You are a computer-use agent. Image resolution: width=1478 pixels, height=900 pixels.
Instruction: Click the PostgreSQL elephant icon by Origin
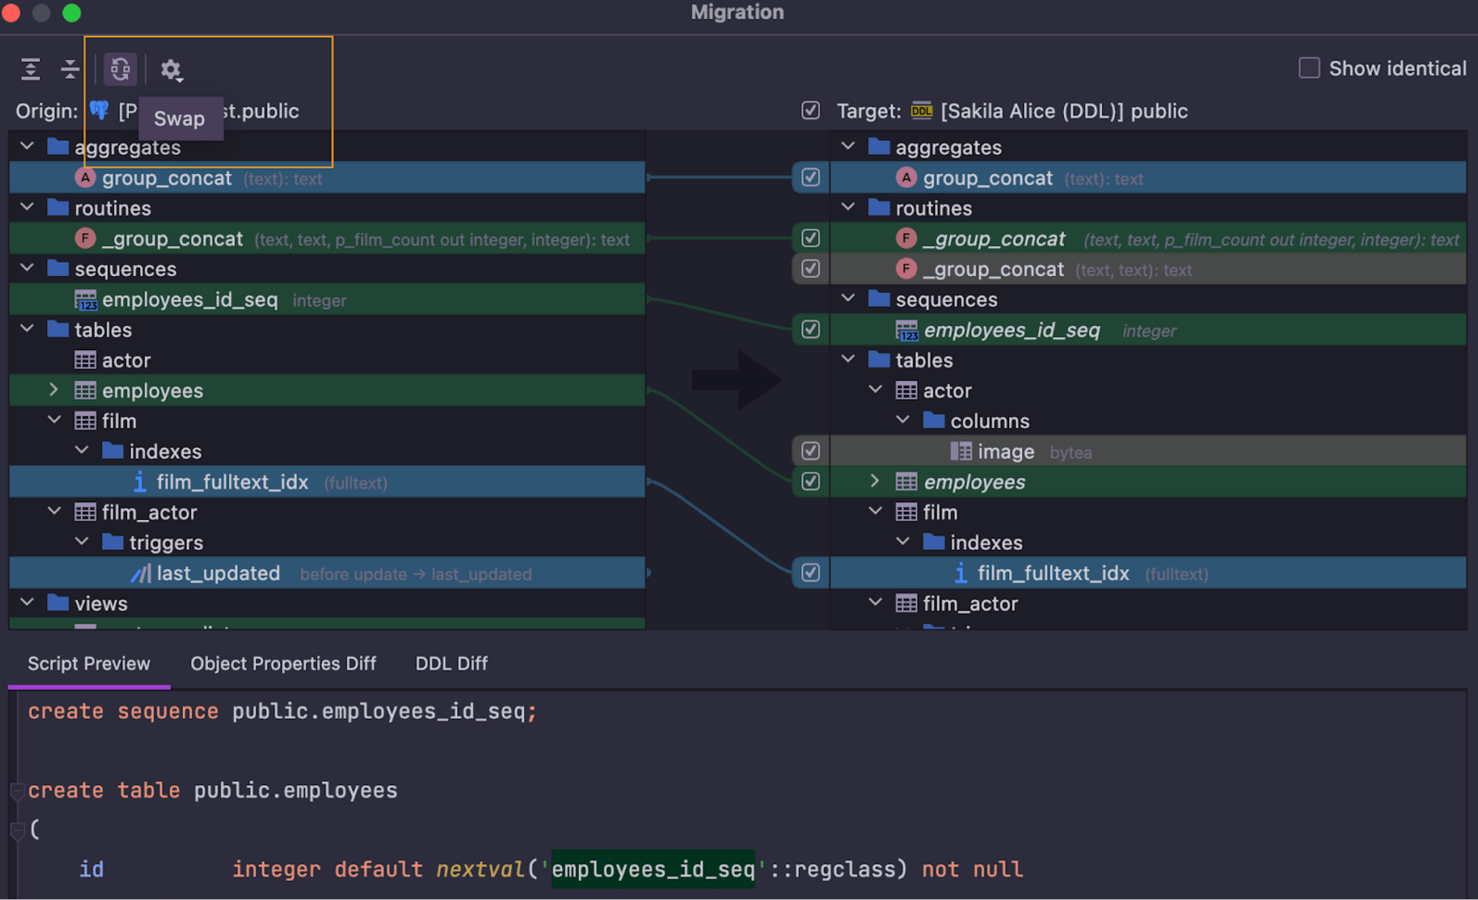(99, 110)
